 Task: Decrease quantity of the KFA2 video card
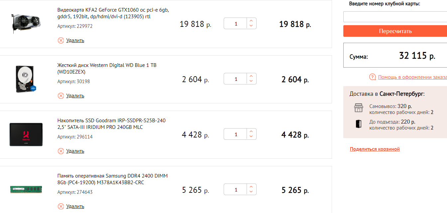(251, 26)
